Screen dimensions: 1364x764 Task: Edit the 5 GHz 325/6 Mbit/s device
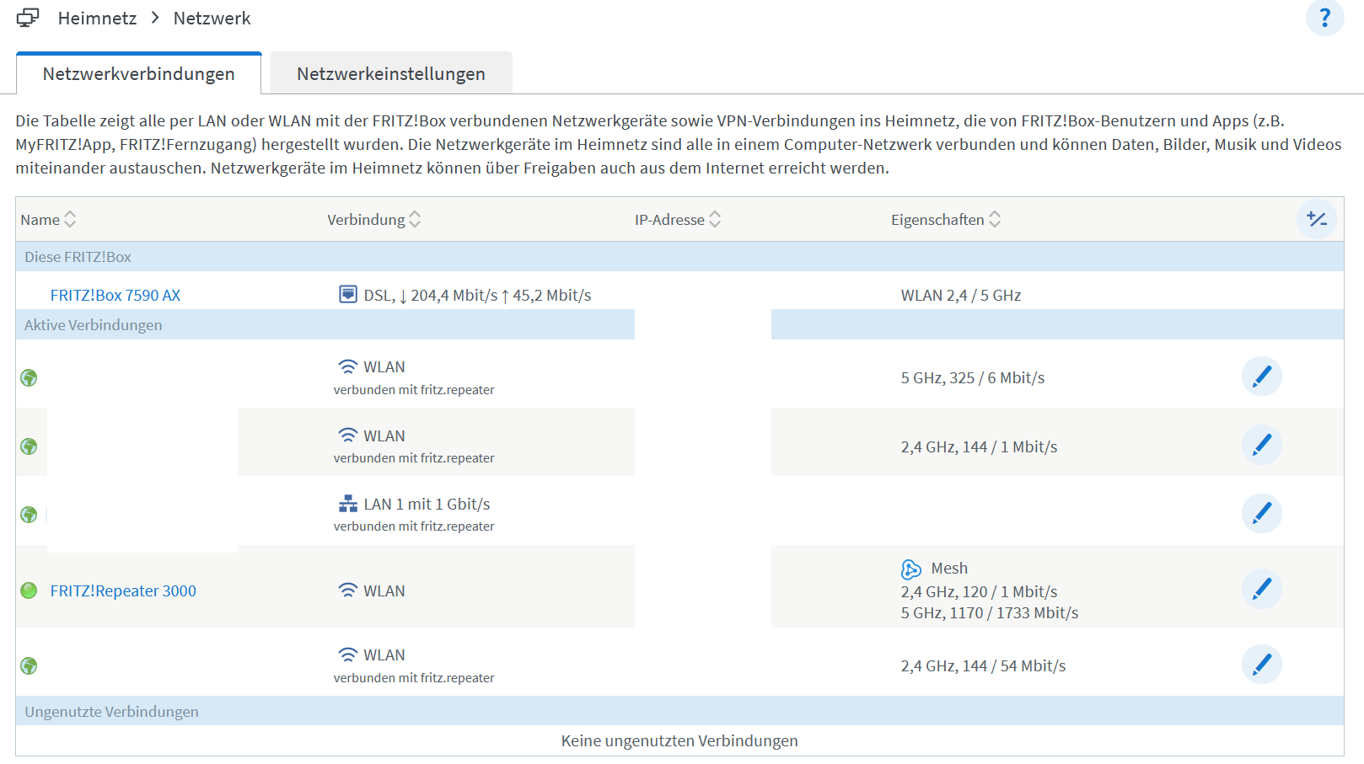coord(1262,376)
